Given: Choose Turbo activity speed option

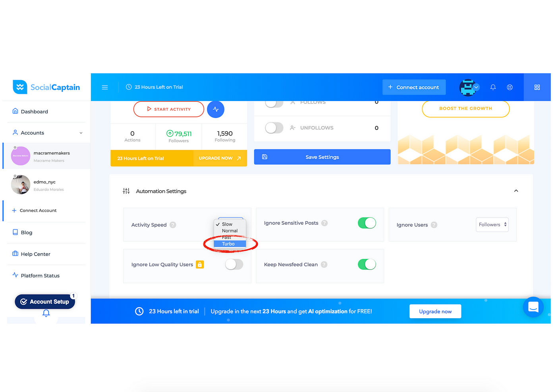Looking at the screenshot, I should tap(230, 244).
